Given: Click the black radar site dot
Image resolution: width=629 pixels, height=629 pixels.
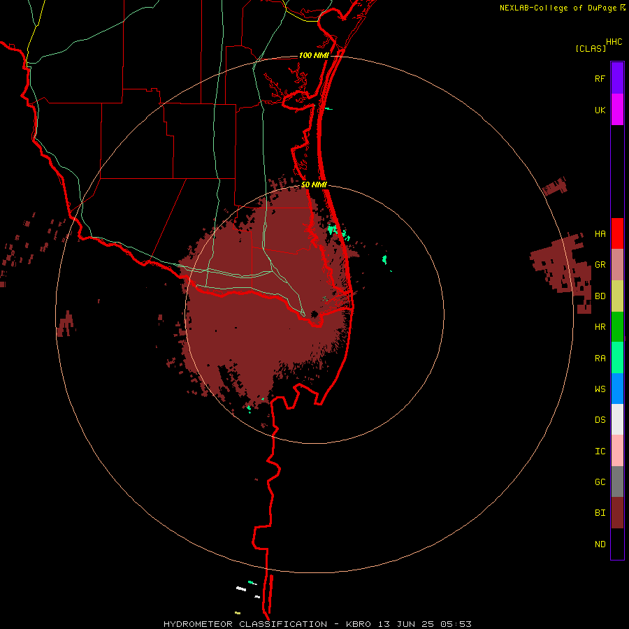Looking at the screenshot, I should coord(314,314).
